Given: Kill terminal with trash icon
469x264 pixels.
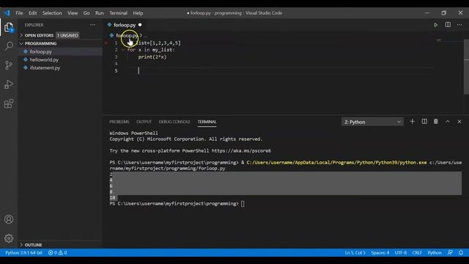Looking at the screenshot, I should [x=436, y=122].
